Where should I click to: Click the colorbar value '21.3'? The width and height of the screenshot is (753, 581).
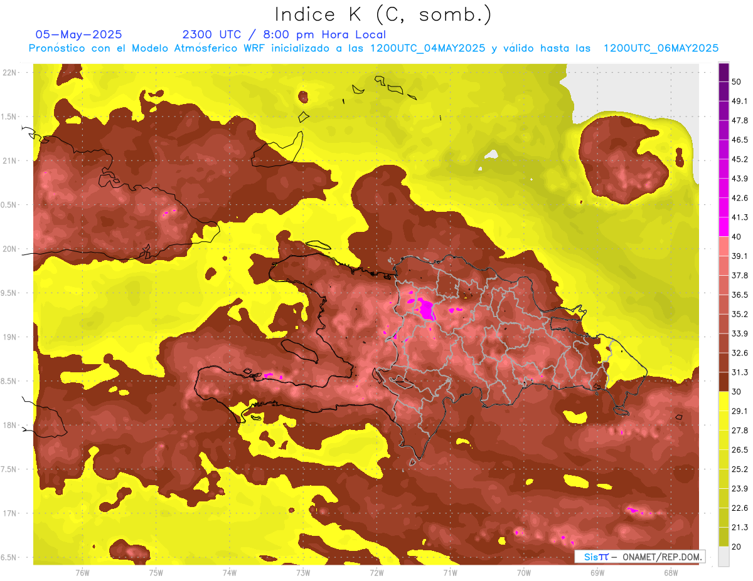(x=740, y=528)
